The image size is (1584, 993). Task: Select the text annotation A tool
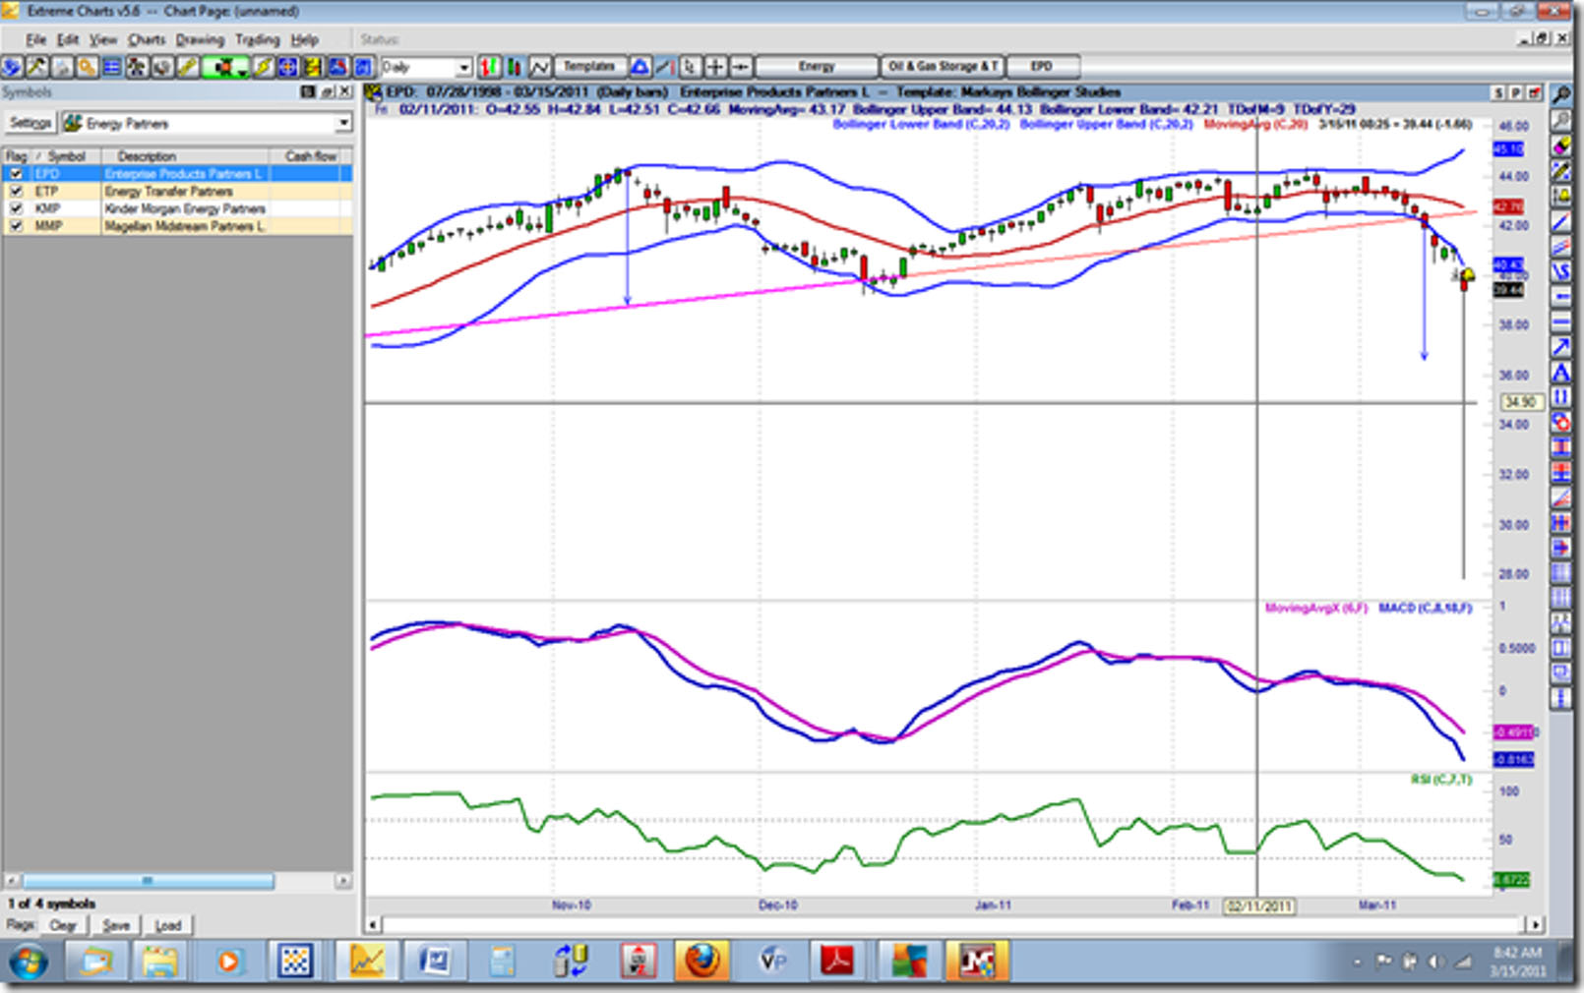1560,371
